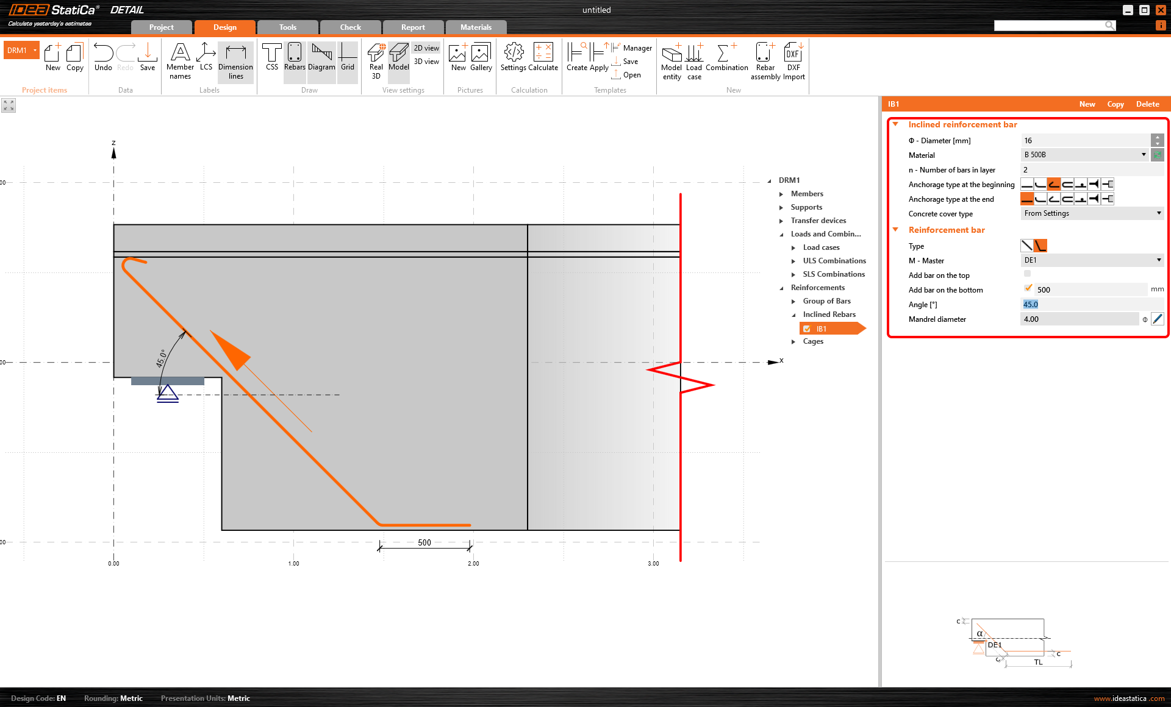The width and height of the screenshot is (1171, 707).
Task: Expand the Load cases tree node
Action: [x=793, y=247]
